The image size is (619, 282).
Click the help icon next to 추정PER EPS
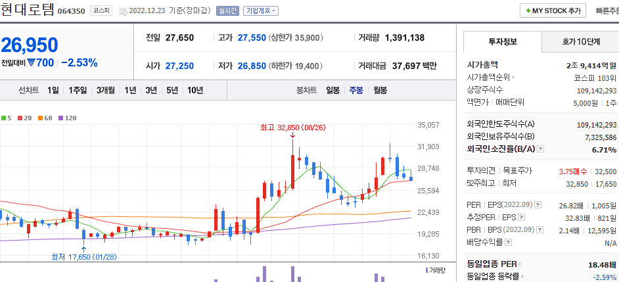pyautogui.click(x=522, y=217)
